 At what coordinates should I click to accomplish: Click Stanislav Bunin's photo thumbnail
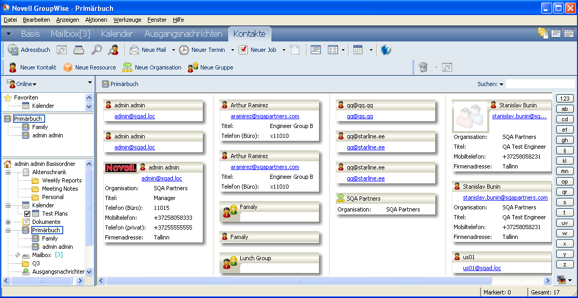(x=470, y=116)
